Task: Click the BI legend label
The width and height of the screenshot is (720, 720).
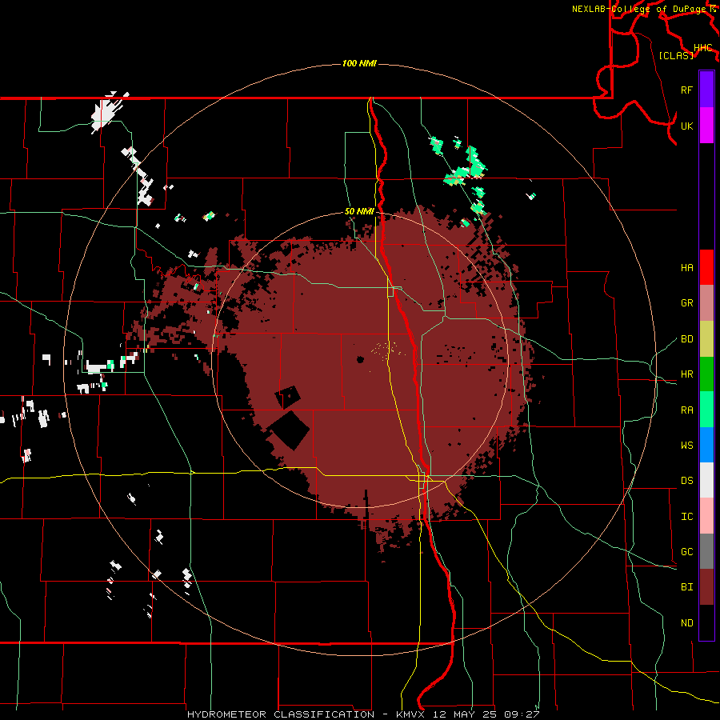Action: 686,587
